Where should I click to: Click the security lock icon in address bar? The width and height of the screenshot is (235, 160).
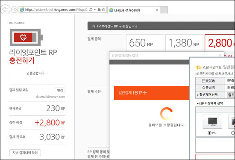(99, 9)
